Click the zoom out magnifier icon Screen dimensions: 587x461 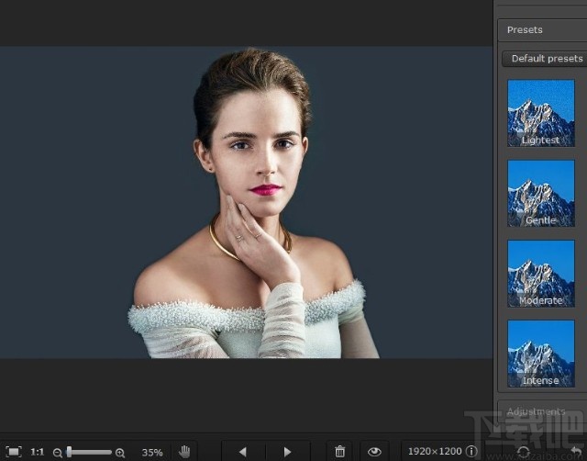pyautogui.click(x=58, y=453)
